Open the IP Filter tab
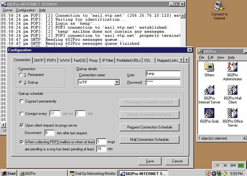The width and height of the screenshot is (247, 176). [108, 60]
